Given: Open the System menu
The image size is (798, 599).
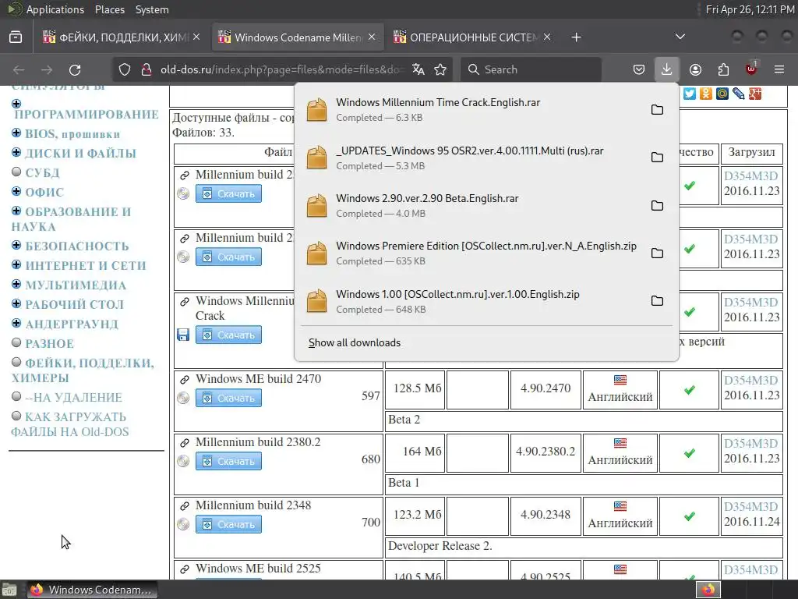Looking at the screenshot, I should [x=152, y=9].
